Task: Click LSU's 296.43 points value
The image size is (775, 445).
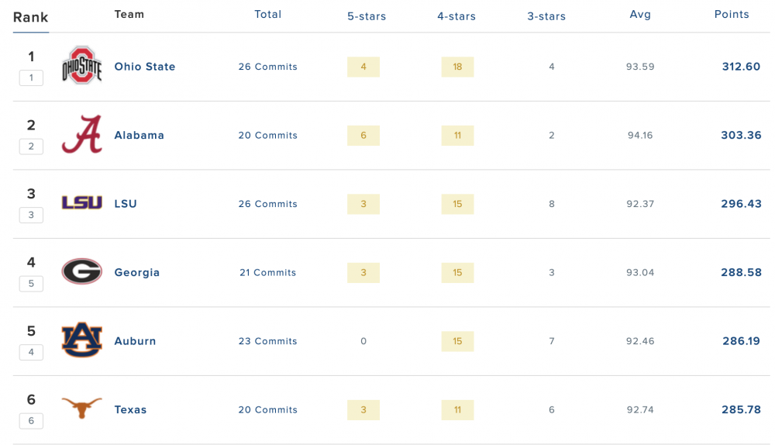Action: click(x=741, y=204)
